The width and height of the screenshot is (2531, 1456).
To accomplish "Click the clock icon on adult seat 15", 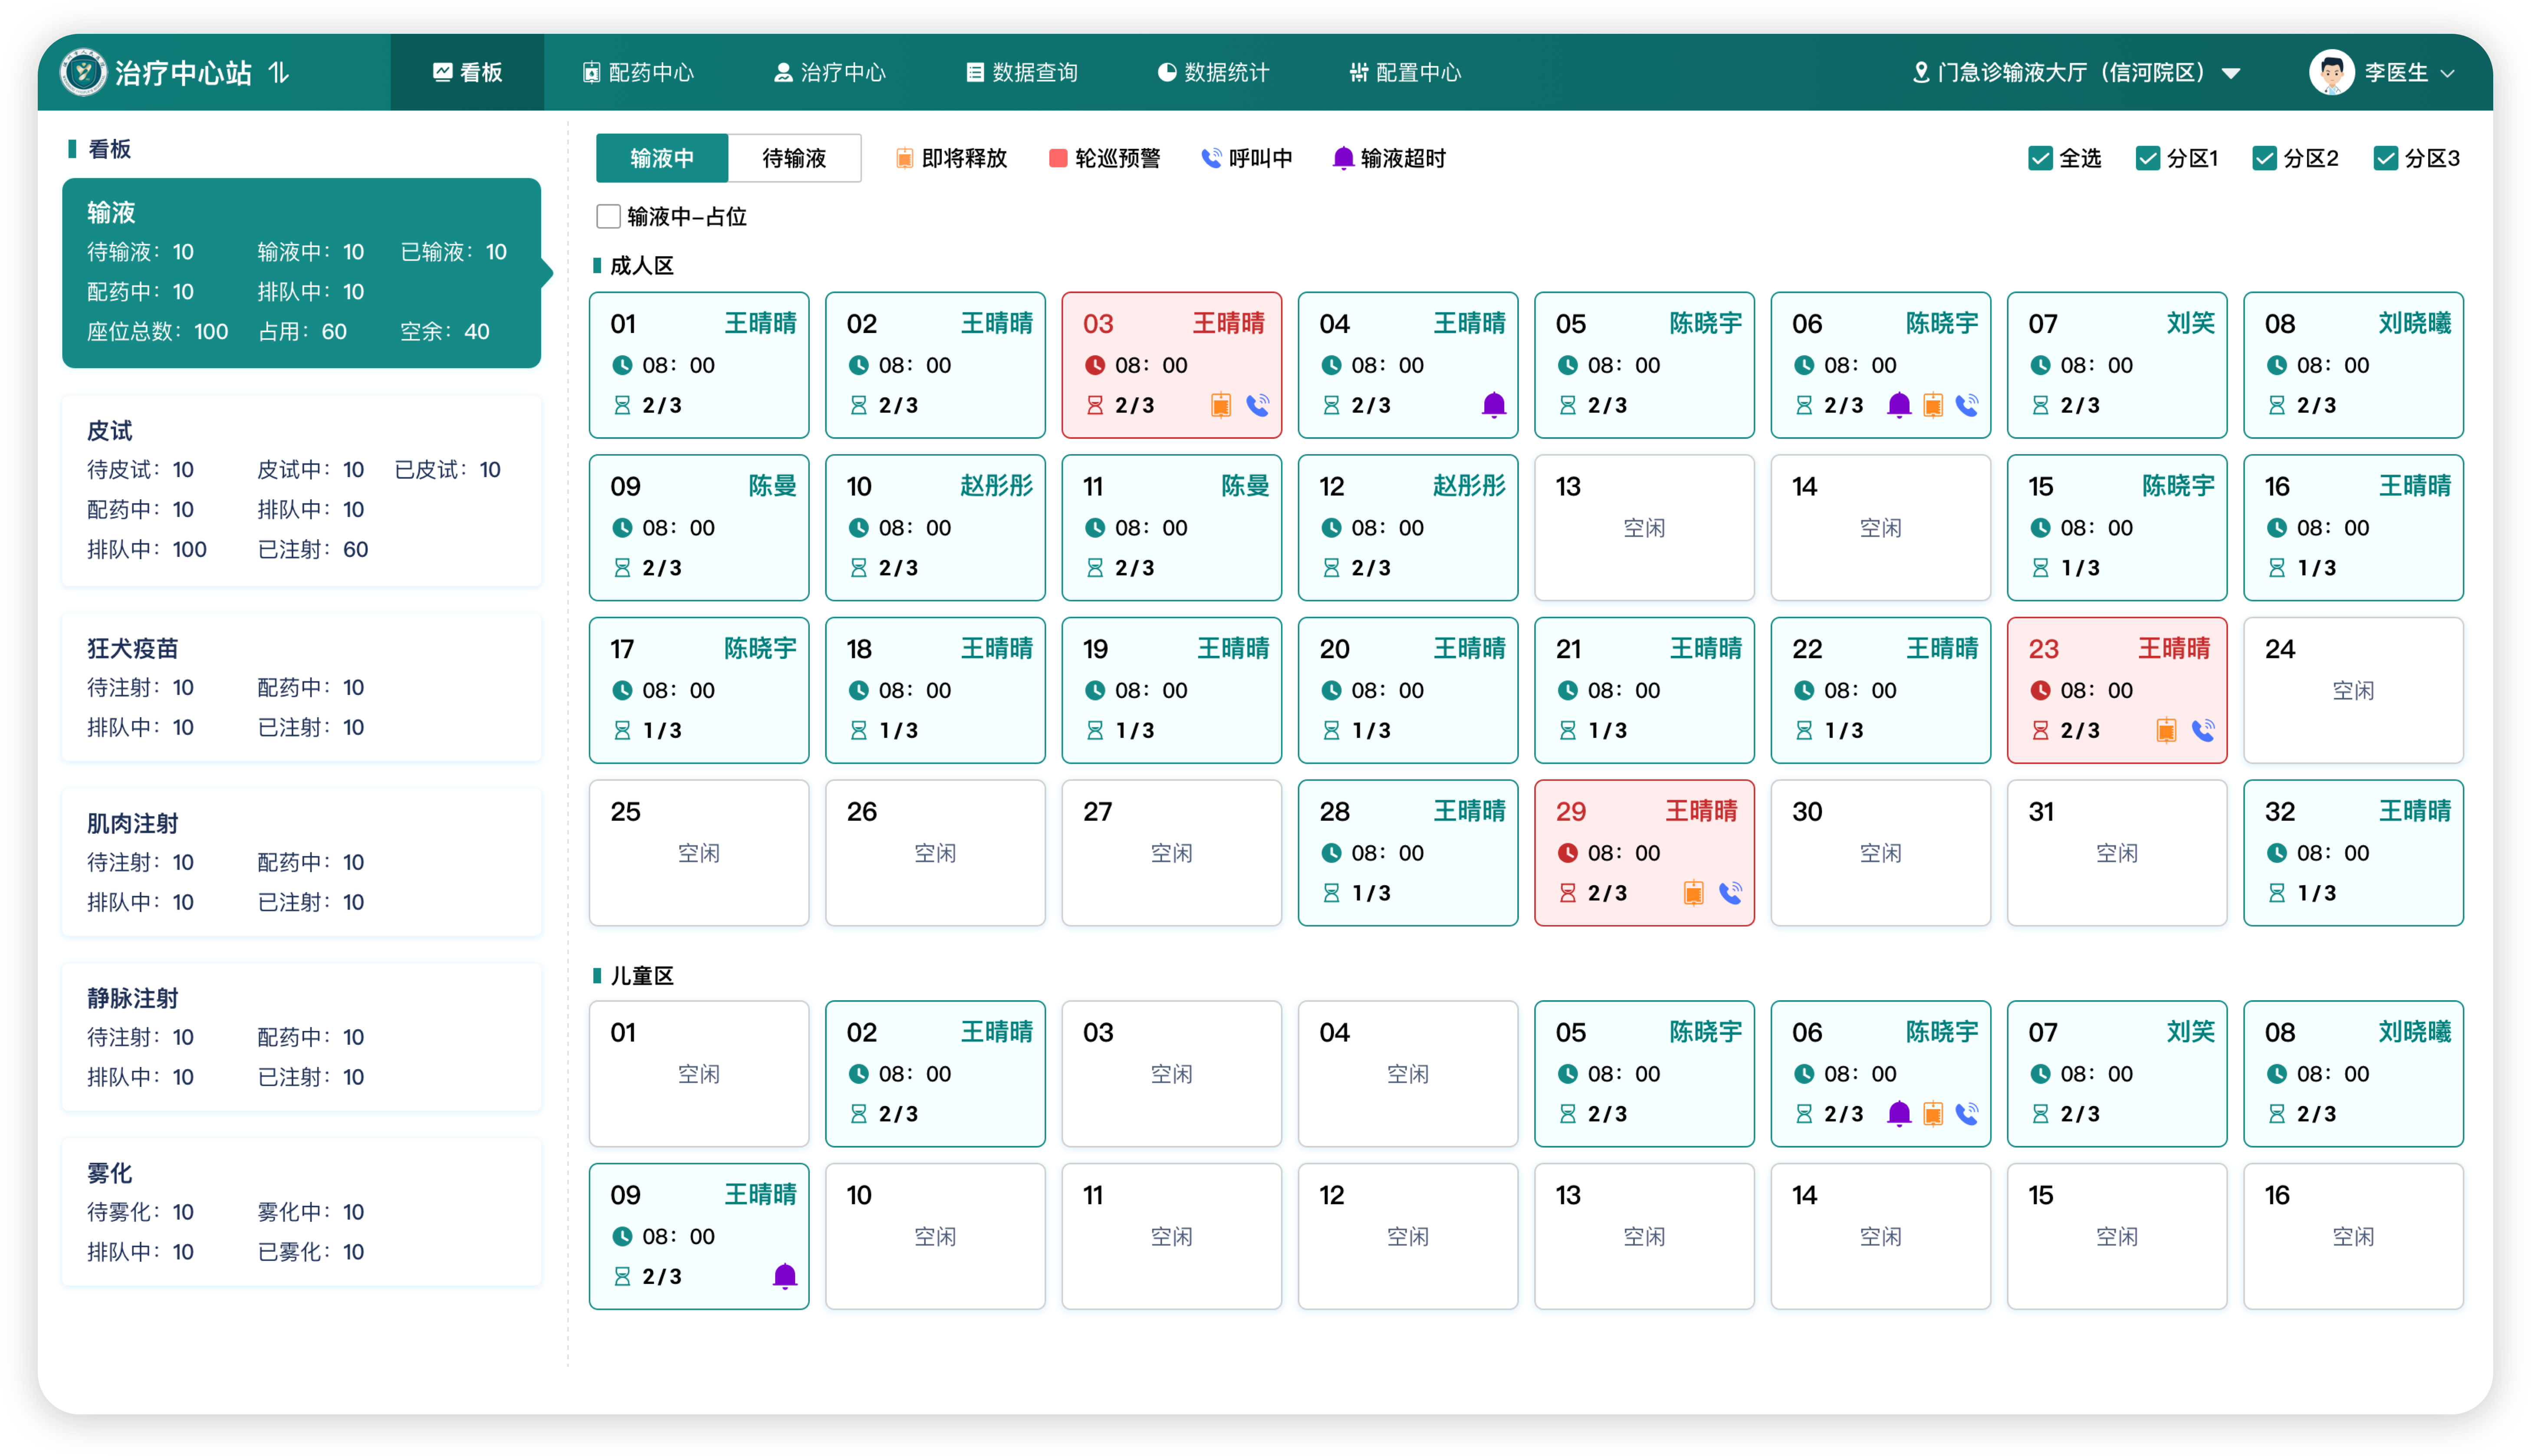I will coord(2040,528).
